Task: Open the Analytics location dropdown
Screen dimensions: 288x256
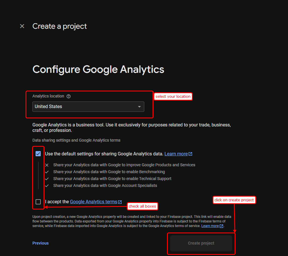Action: click(x=88, y=106)
